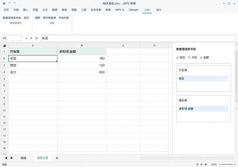Go to previous sheet arrow

click(x=6, y=158)
